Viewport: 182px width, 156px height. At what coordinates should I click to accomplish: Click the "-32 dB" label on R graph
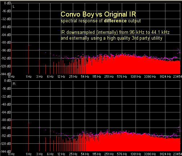6,97
